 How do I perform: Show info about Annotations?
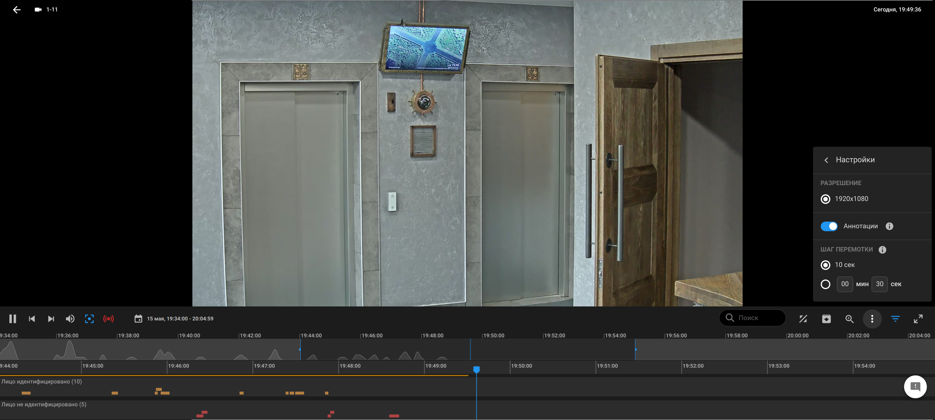point(889,226)
